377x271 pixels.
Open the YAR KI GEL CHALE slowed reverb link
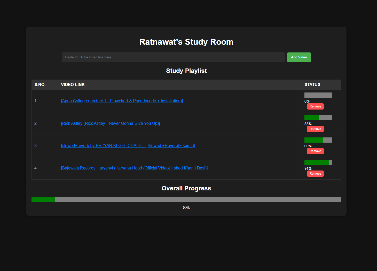(128, 146)
